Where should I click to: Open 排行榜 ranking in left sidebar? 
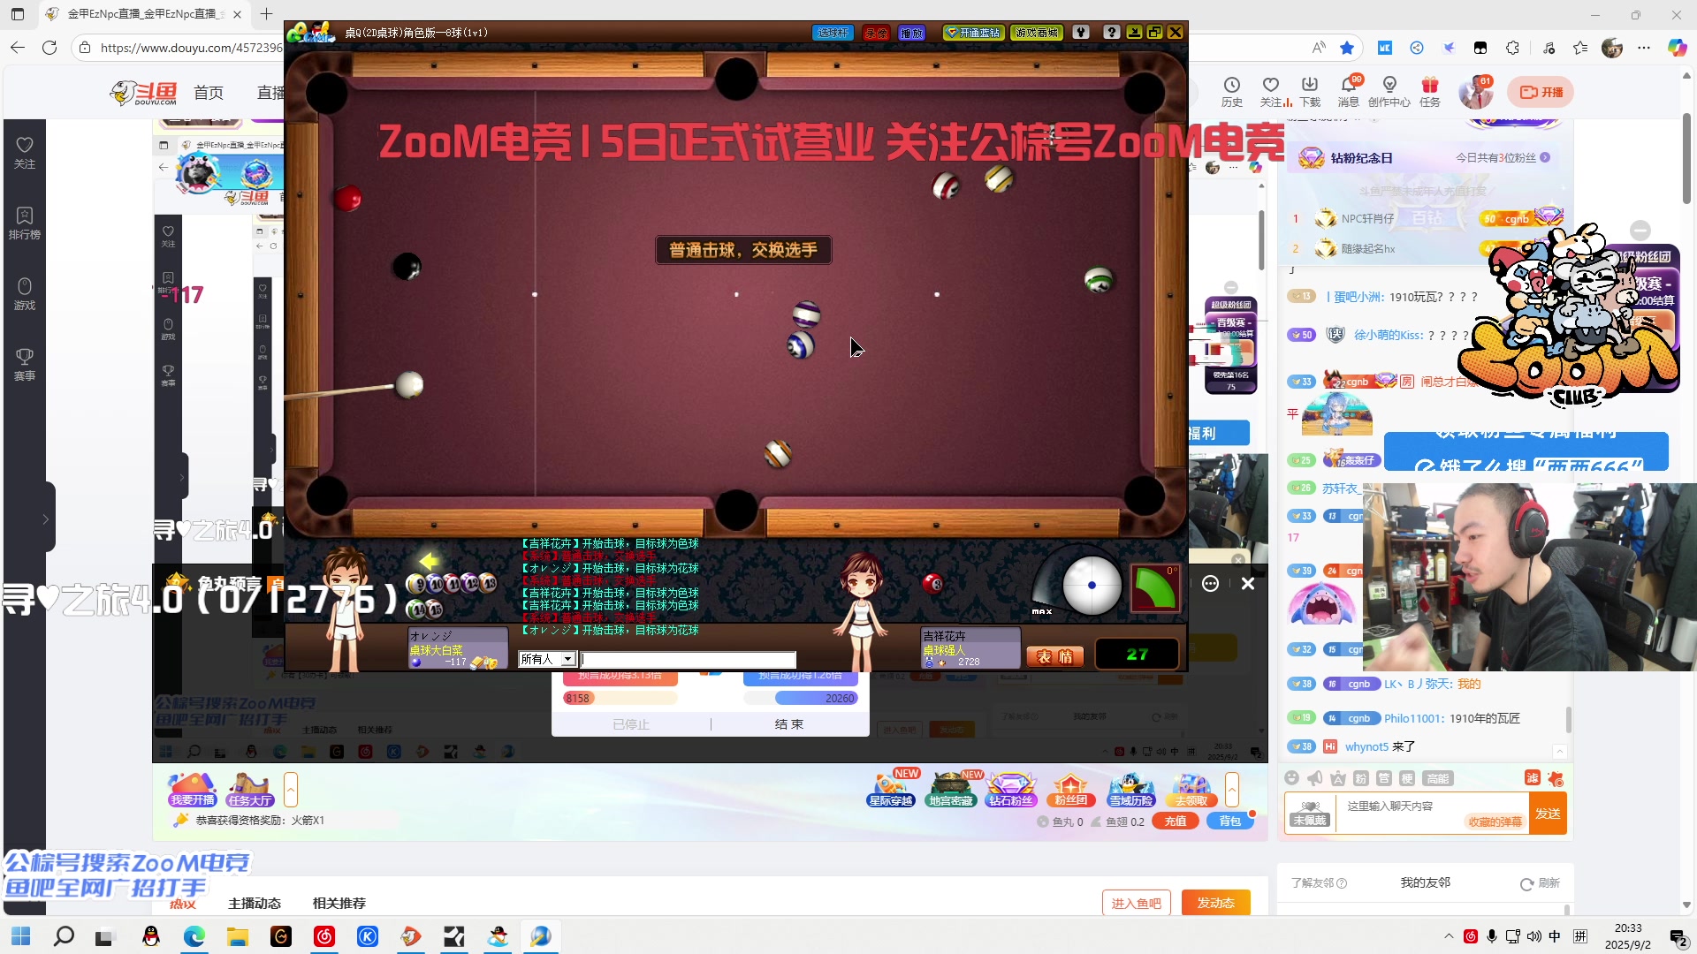(25, 223)
